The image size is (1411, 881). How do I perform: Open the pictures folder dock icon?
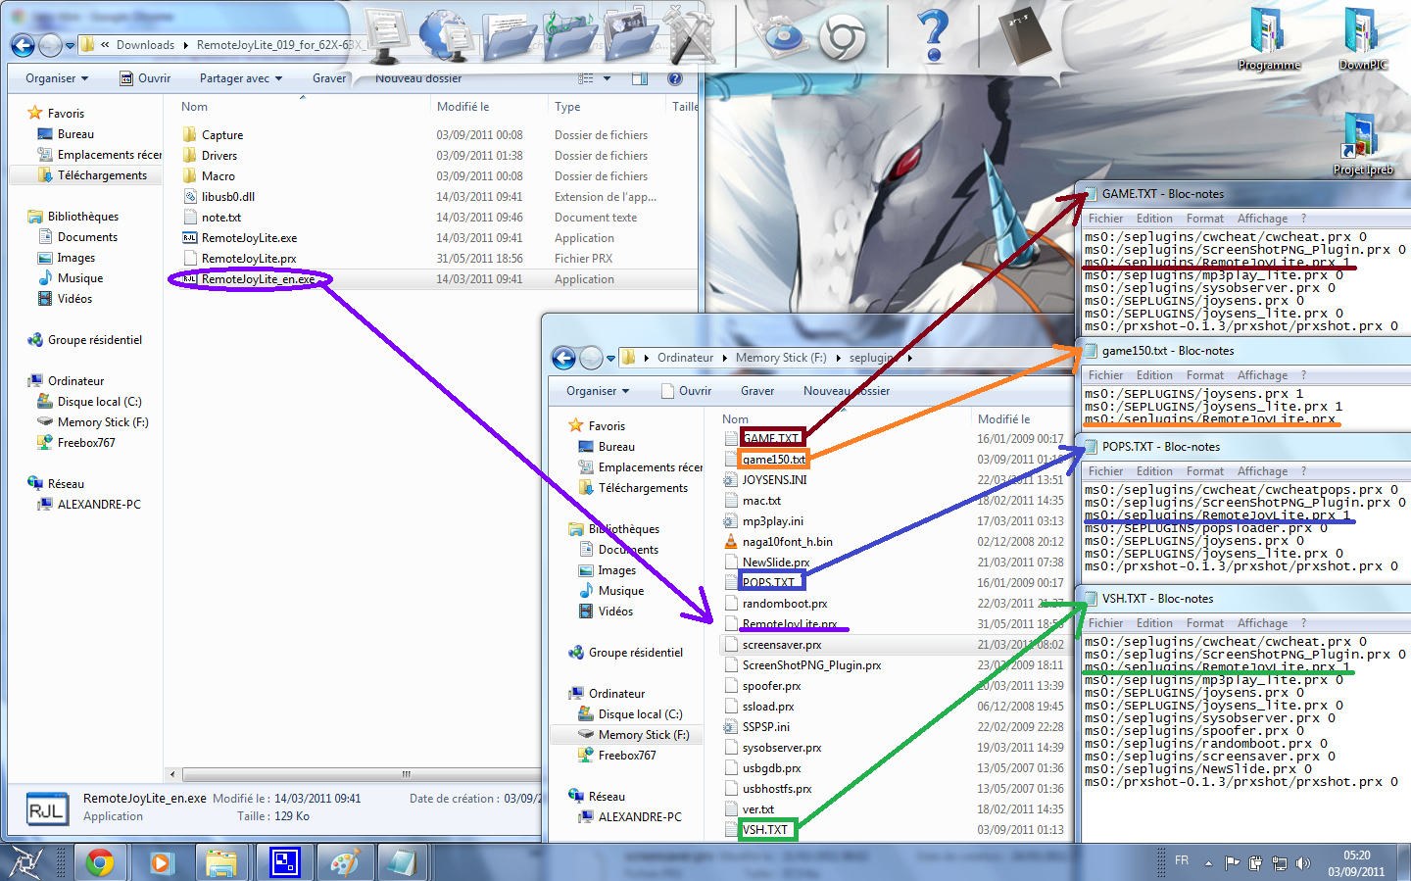point(630,35)
